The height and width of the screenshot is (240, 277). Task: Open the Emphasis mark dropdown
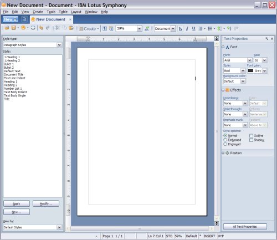tap(245, 125)
